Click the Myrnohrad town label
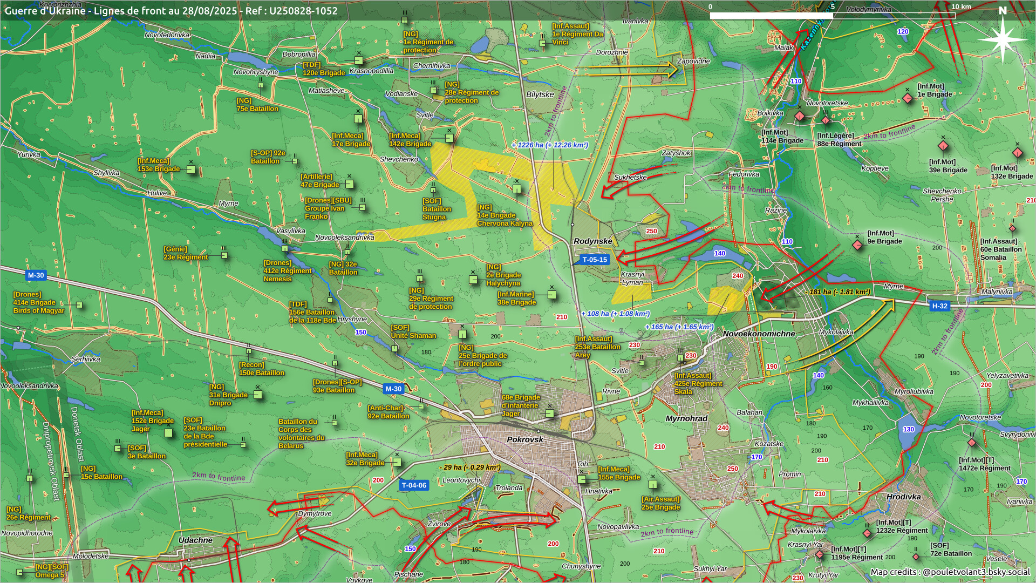The image size is (1036, 583). [x=686, y=418]
